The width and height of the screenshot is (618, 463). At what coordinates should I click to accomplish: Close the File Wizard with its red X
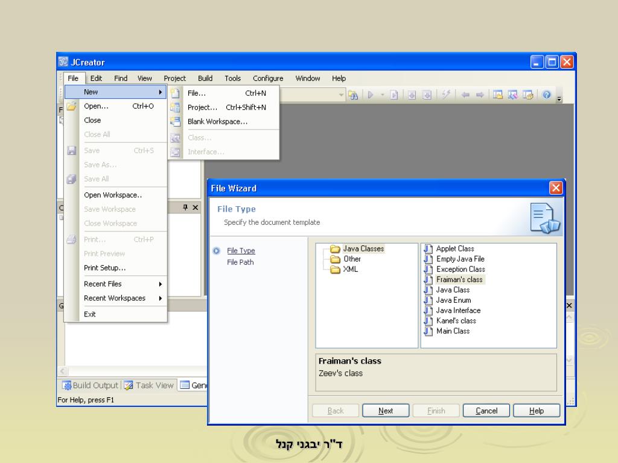556,188
